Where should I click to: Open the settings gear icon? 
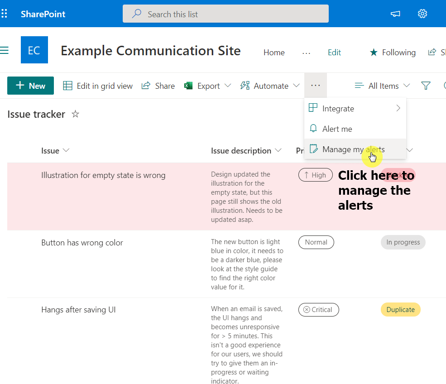click(422, 14)
